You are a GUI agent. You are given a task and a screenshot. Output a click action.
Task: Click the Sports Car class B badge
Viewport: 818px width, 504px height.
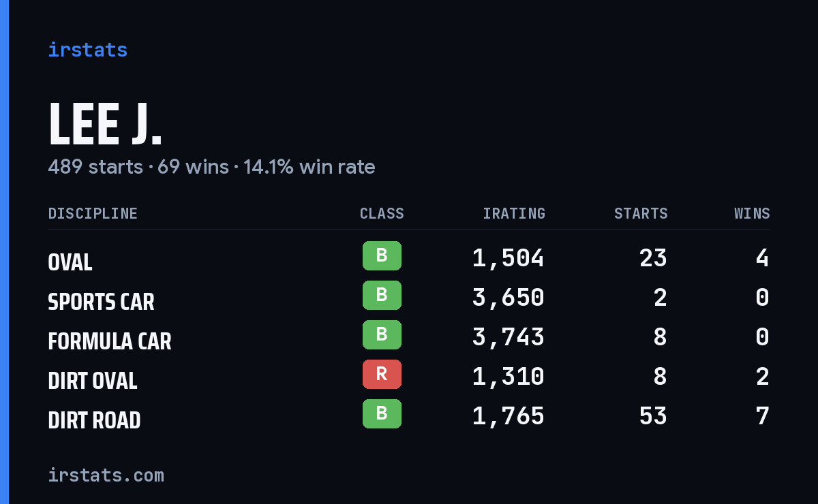pyautogui.click(x=382, y=296)
